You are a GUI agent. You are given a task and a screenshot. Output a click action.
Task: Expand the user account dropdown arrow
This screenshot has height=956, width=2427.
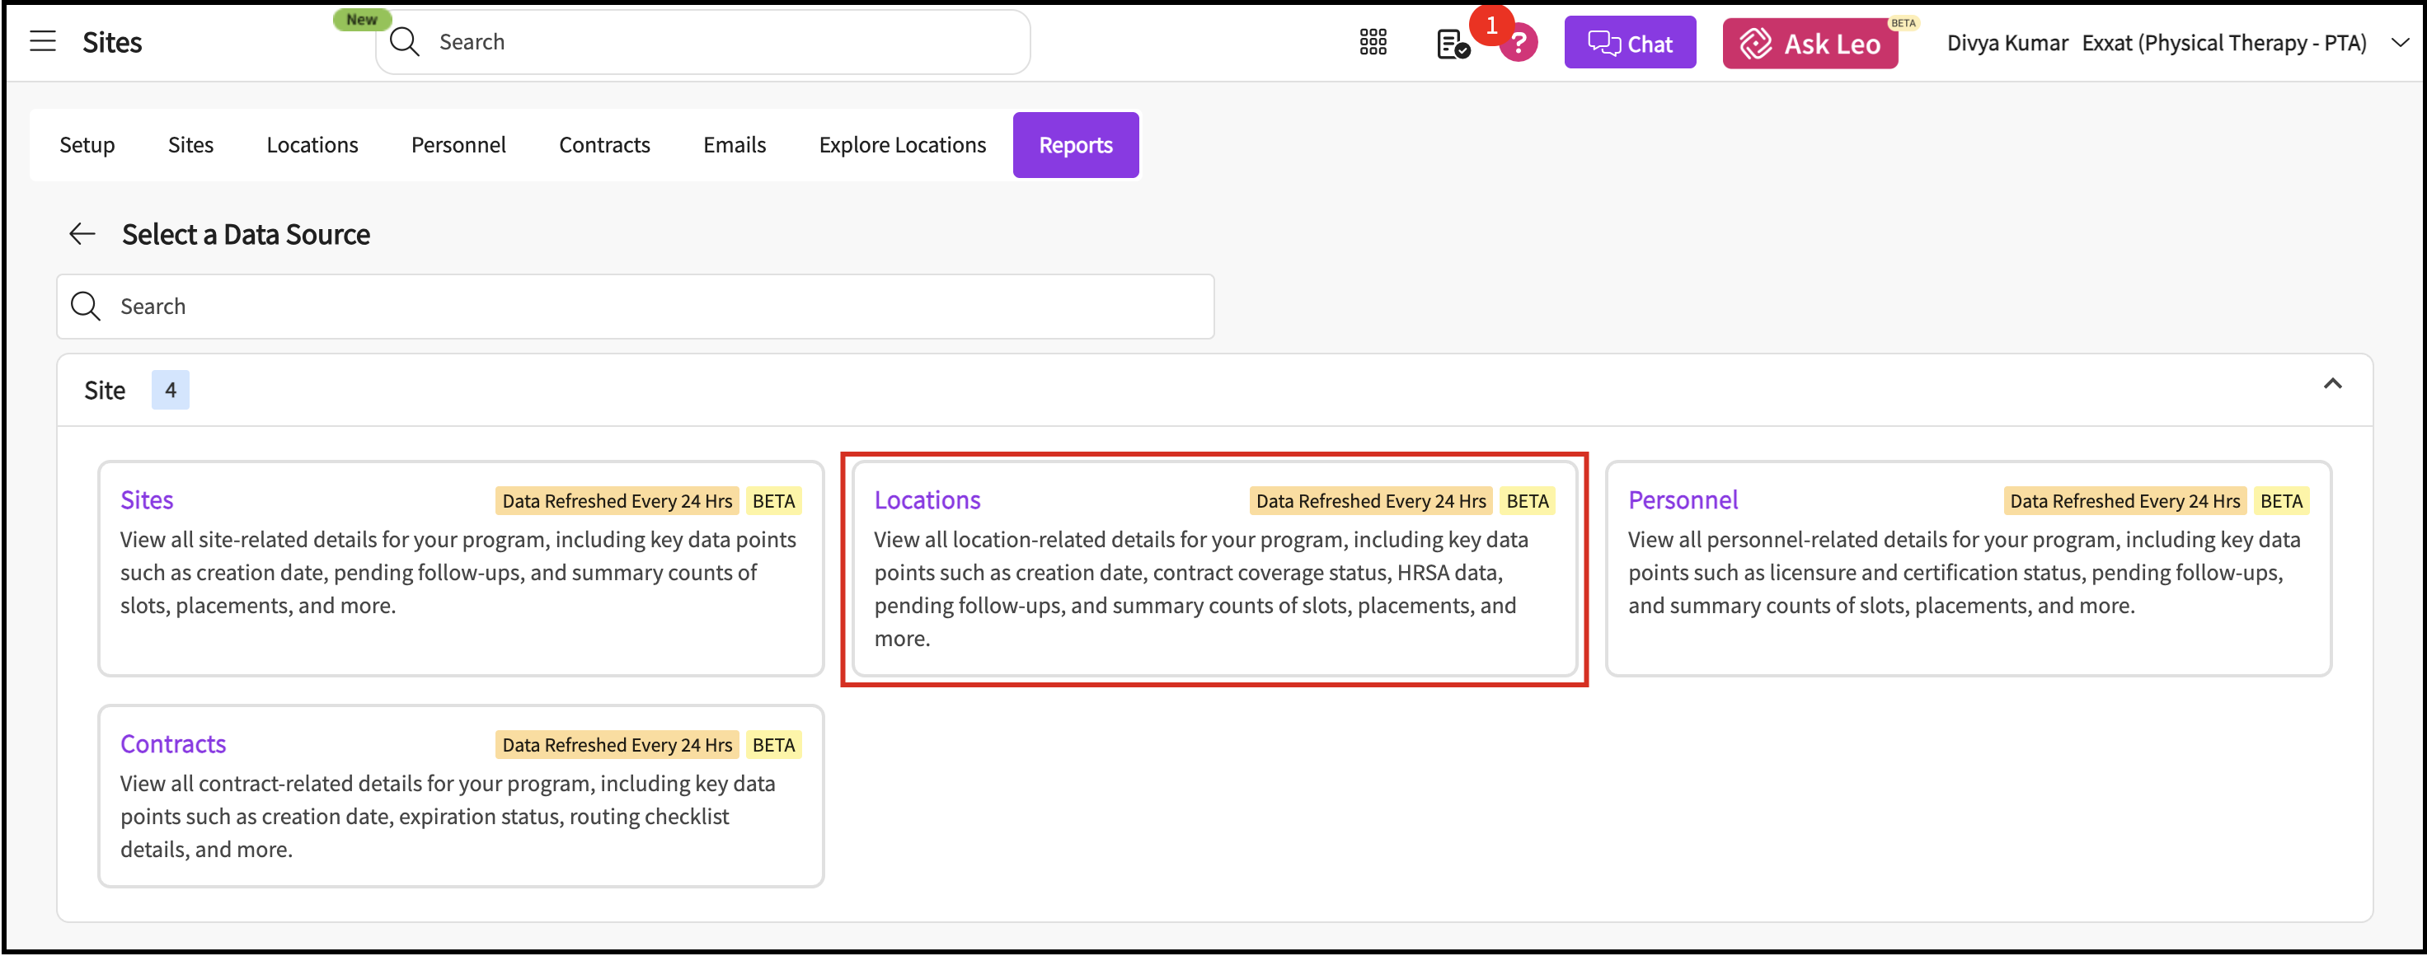[x=2400, y=42]
